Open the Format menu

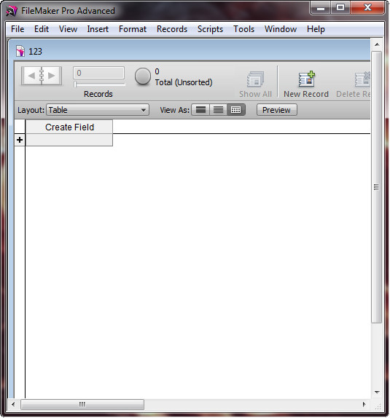pyautogui.click(x=133, y=29)
